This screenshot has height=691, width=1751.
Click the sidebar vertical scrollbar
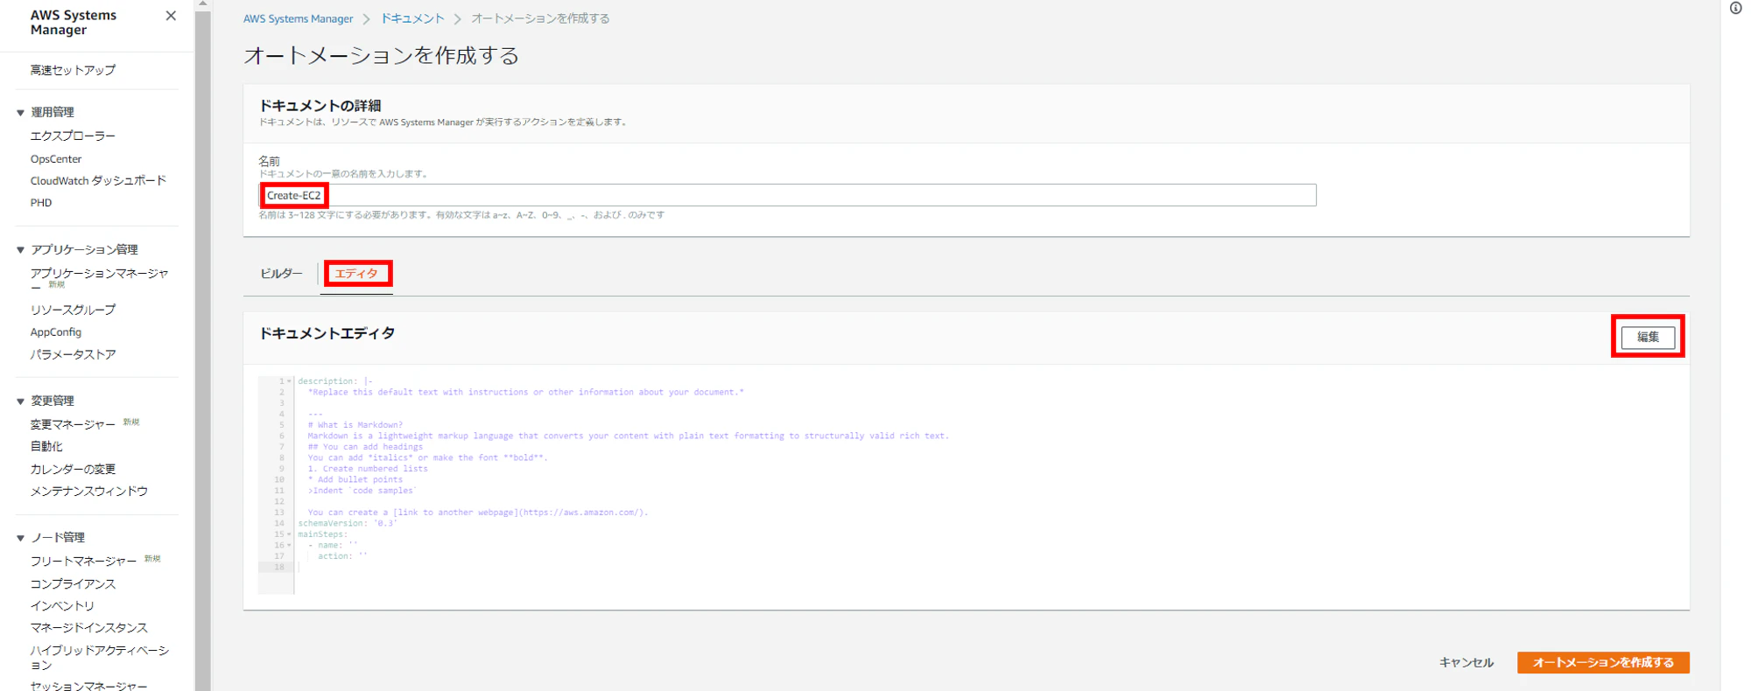[x=202, y=350]
